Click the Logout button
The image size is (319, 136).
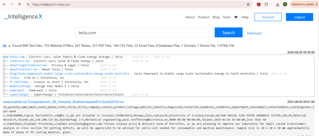299,17
